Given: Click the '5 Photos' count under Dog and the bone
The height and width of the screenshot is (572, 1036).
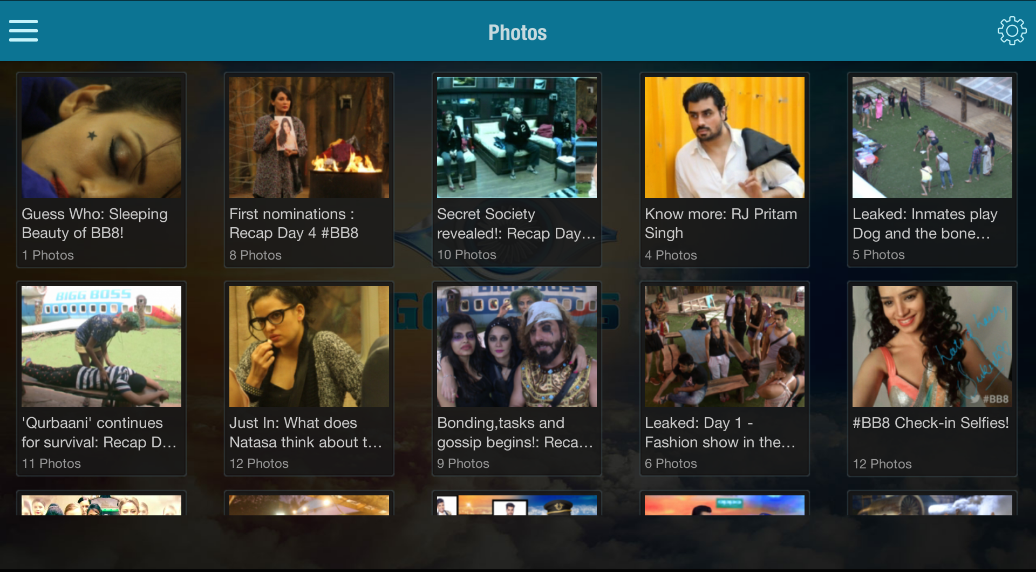Looking at the screenshot, I should (878, 255).
